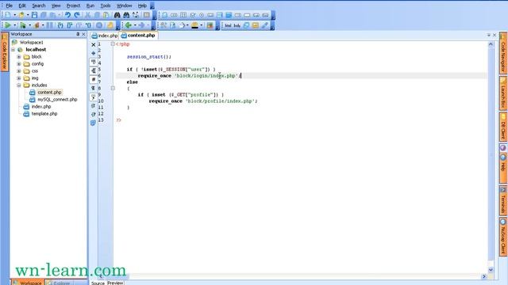Click the Undo arrow icon
Viewport: 508px width, 285px height.
[x=67, y=15]
